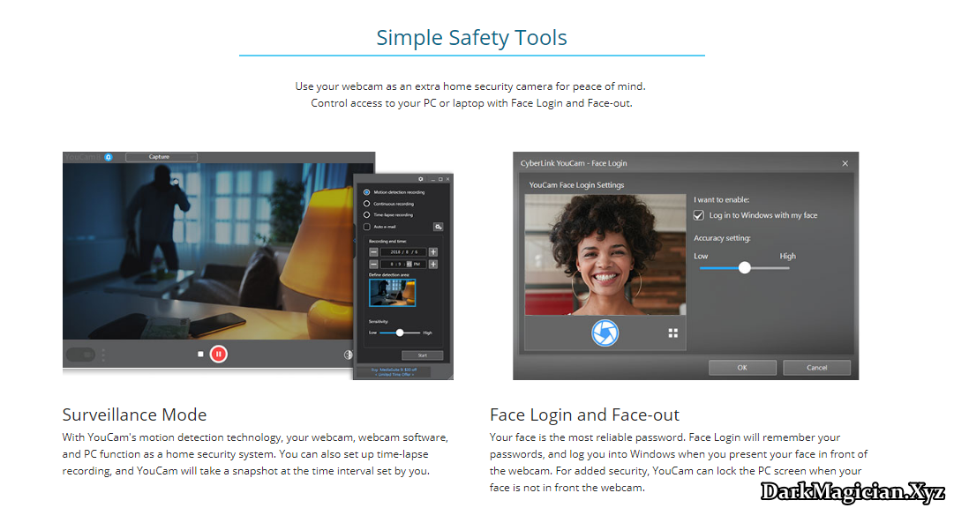
Task: Click the YouCam notification bell icon
Action: pyautogui.click(x=109, y=157)
